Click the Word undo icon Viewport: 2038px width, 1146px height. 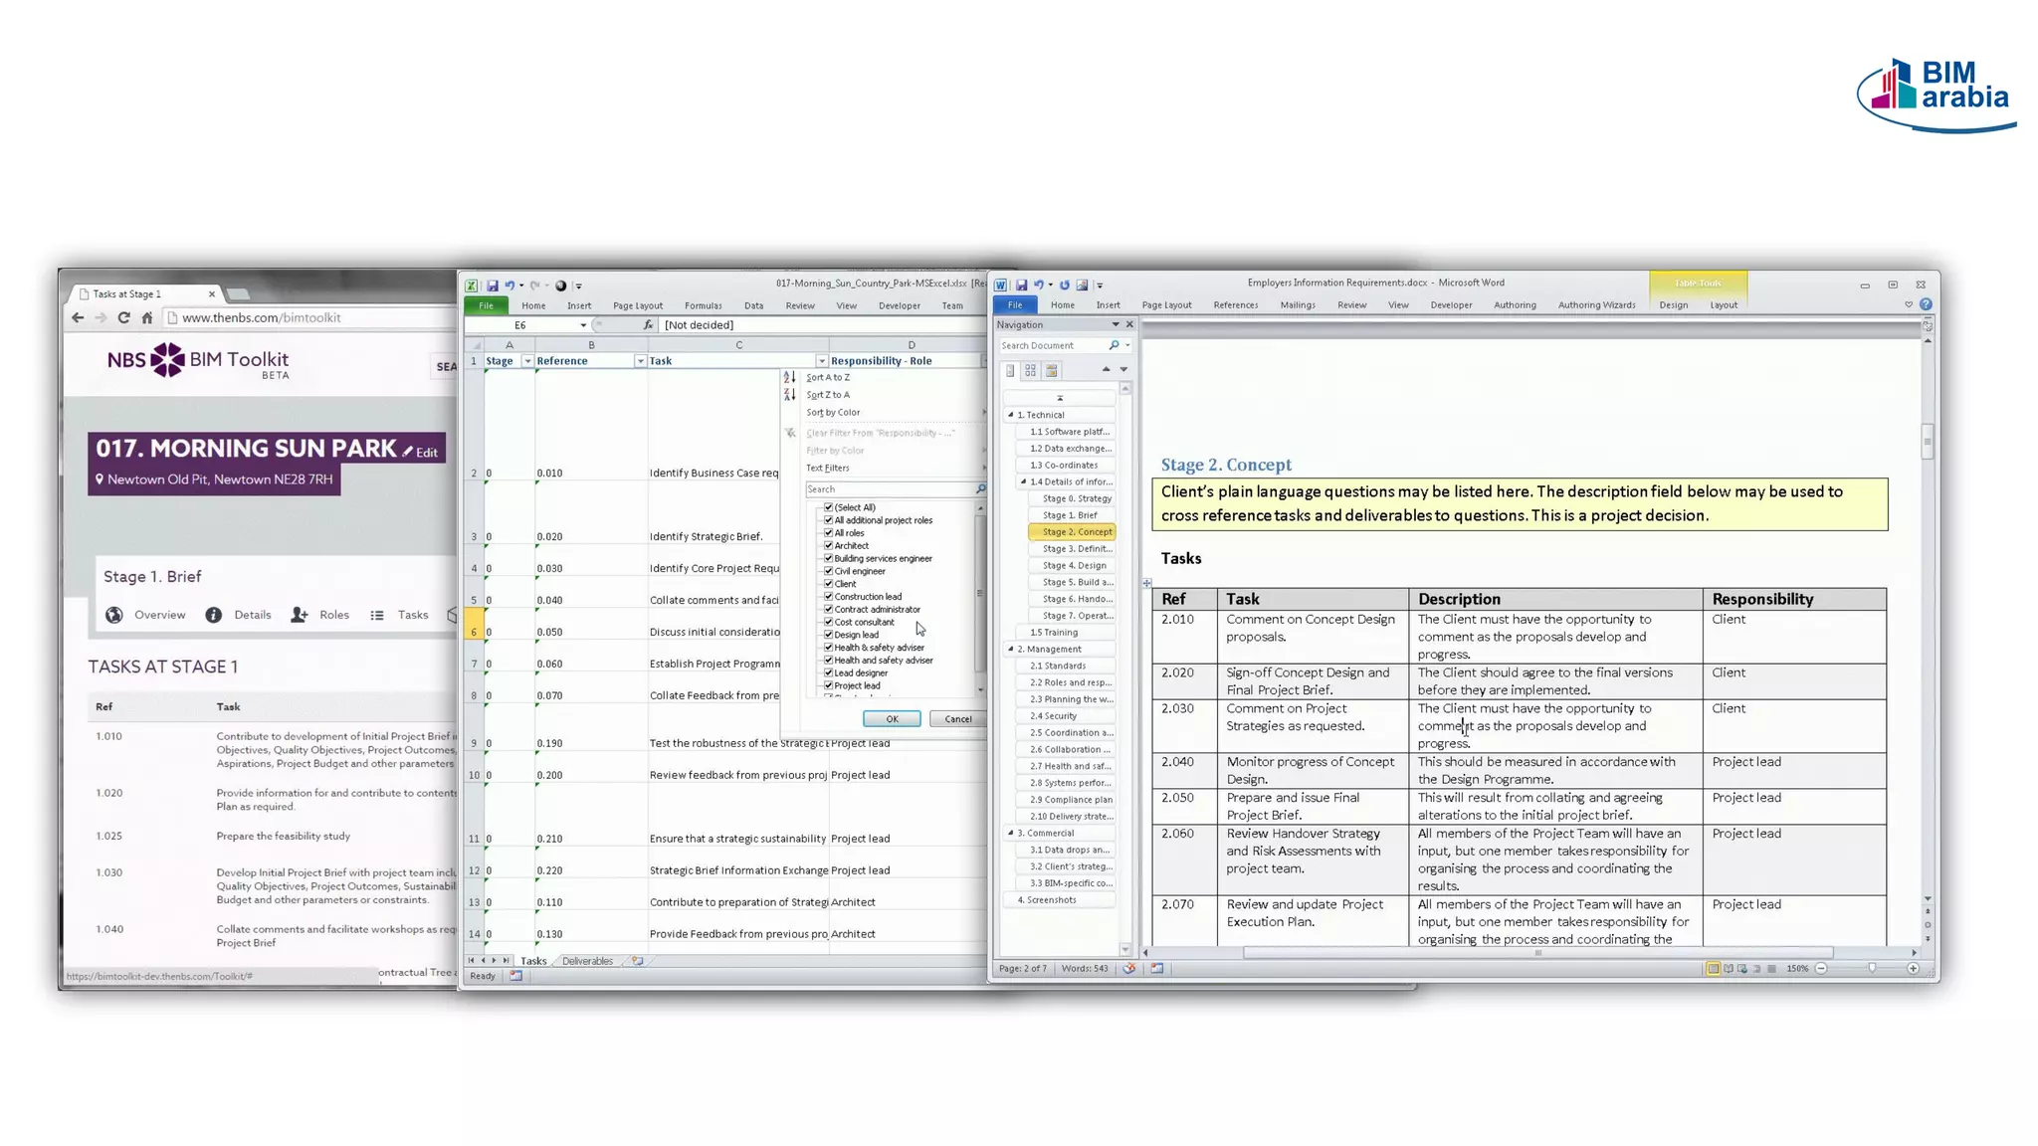point(1038,285)
